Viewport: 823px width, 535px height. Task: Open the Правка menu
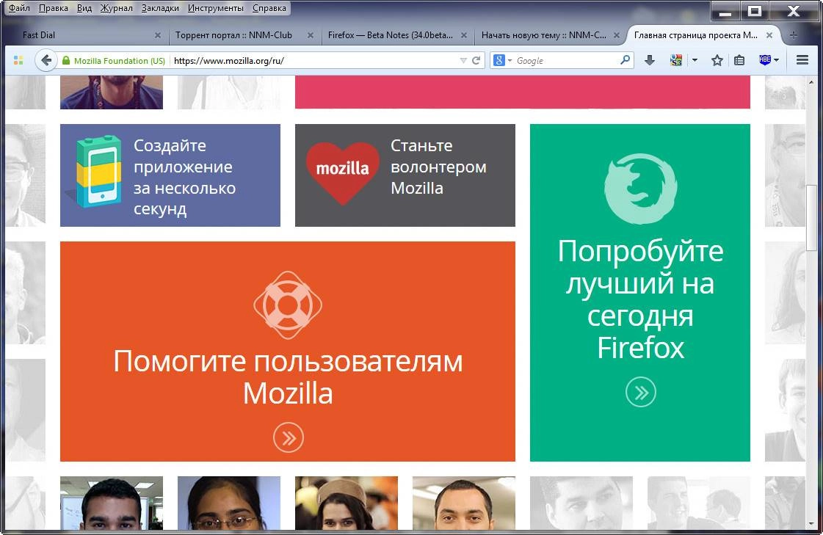(x=53, y=8)
